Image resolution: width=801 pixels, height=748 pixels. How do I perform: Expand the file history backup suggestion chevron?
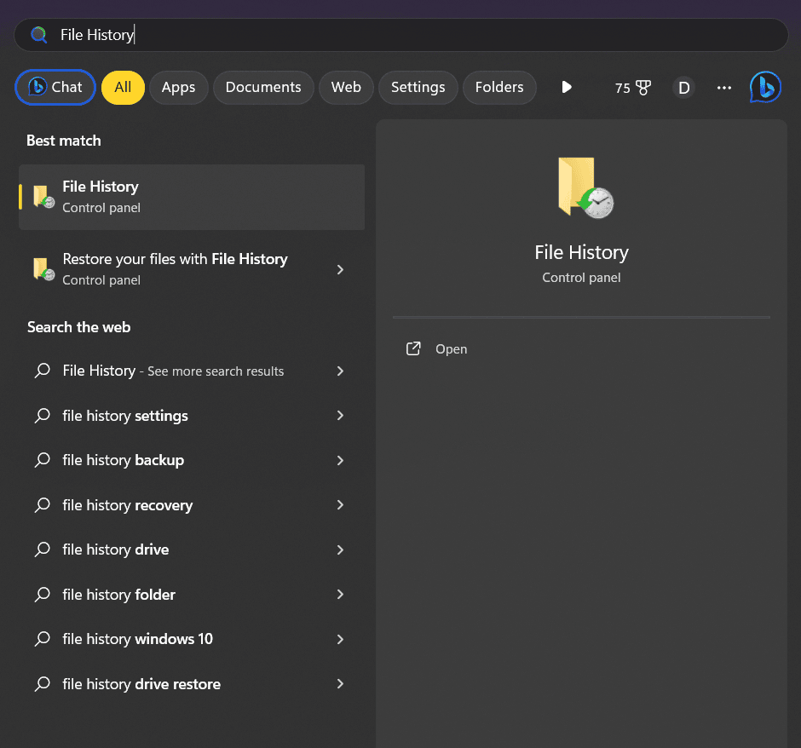340,460
